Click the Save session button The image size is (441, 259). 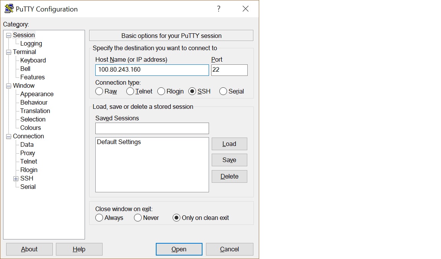[229, 160]
